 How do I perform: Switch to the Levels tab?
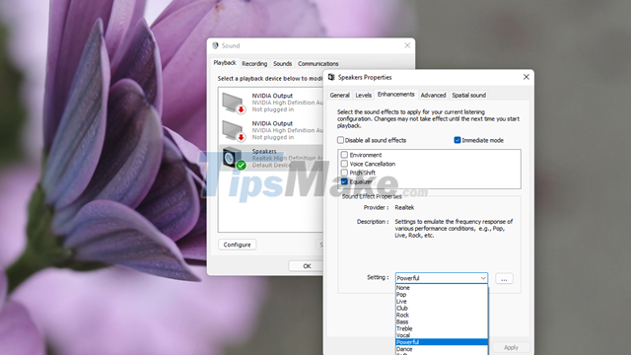pos(364,95)
